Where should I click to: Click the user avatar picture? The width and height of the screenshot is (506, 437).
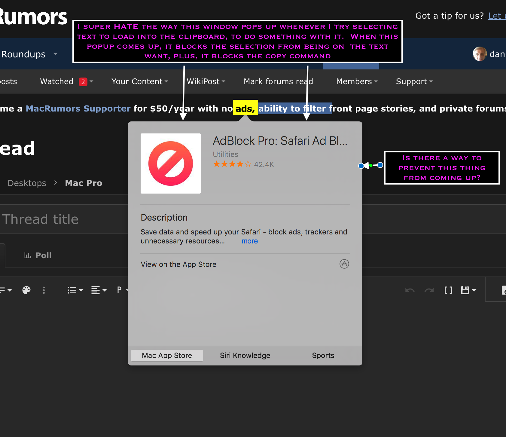click(x=480, y=54)
